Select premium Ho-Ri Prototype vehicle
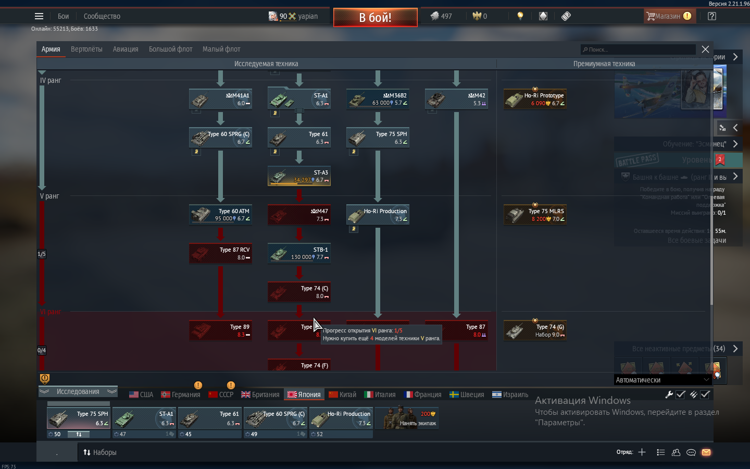This screenshot has height=469, width=750. click(535, 99)
